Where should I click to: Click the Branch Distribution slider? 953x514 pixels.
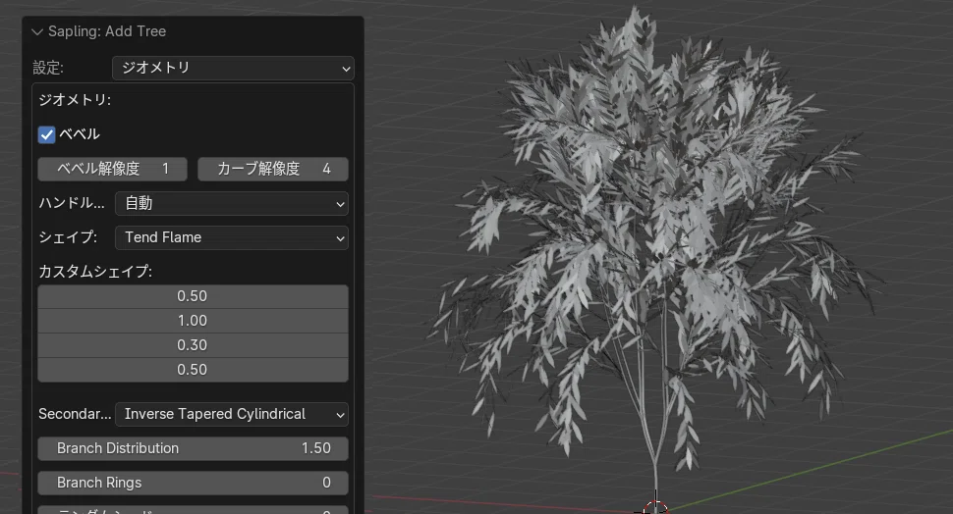click(193, 448)
